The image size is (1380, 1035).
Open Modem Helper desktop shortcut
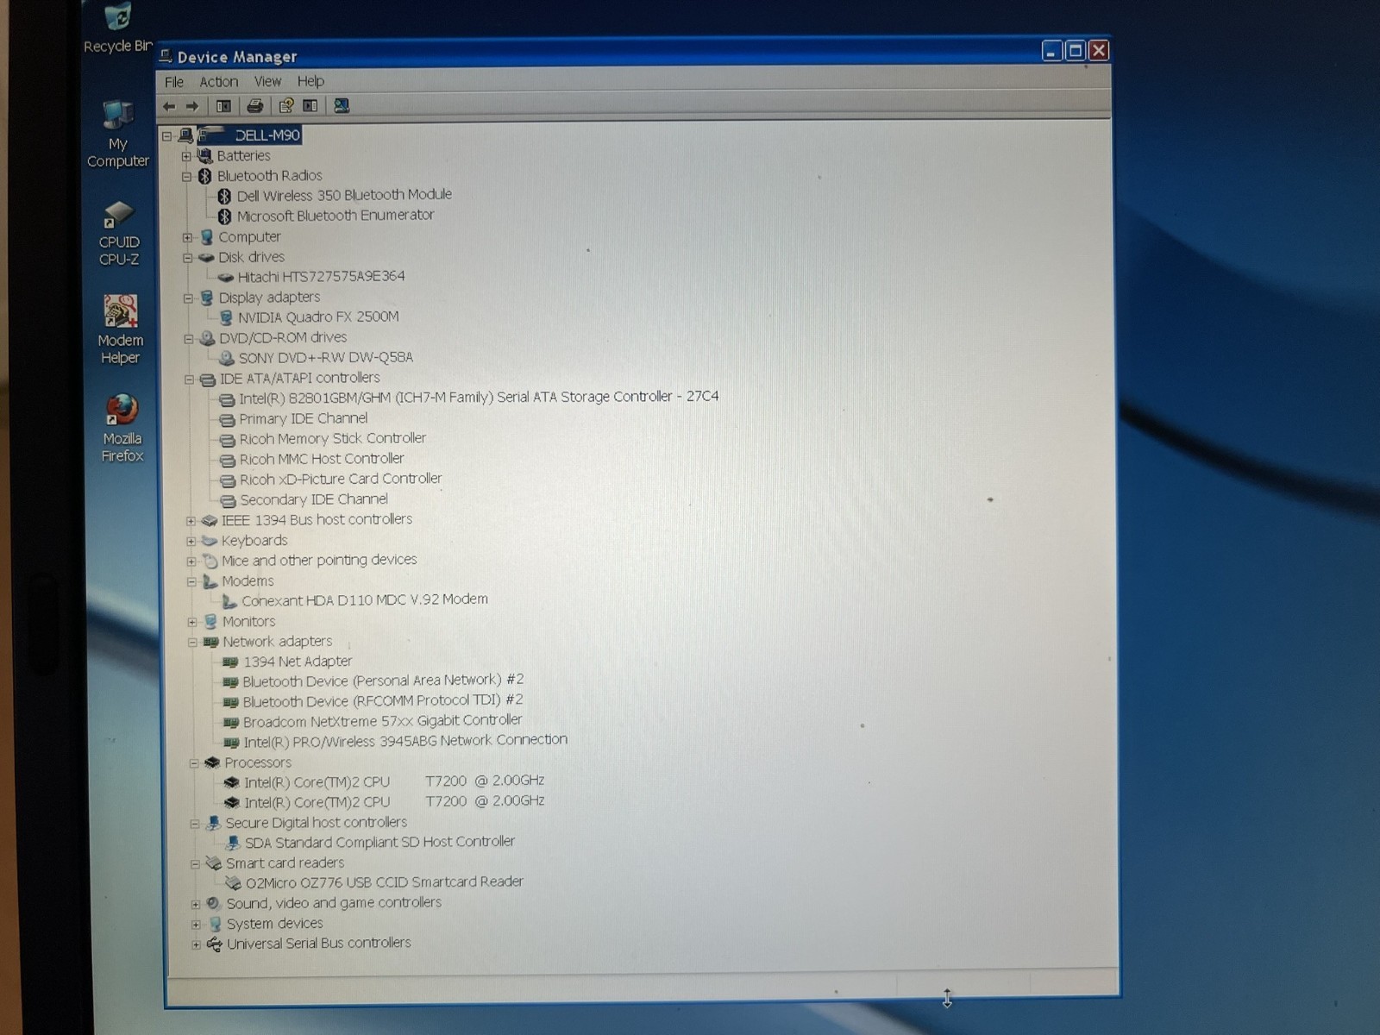click(120, 330)
